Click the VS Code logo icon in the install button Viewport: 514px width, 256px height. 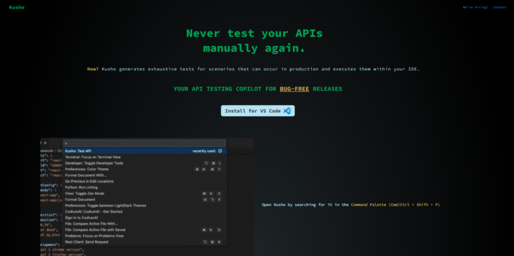287,111
